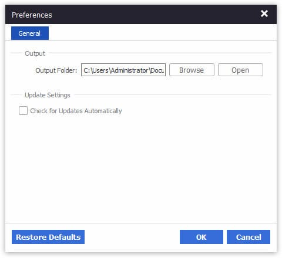Close the Preferences dialog with the X
This screenshot has height=258, width=282.
pyautogui.click(x=264, y=13)
